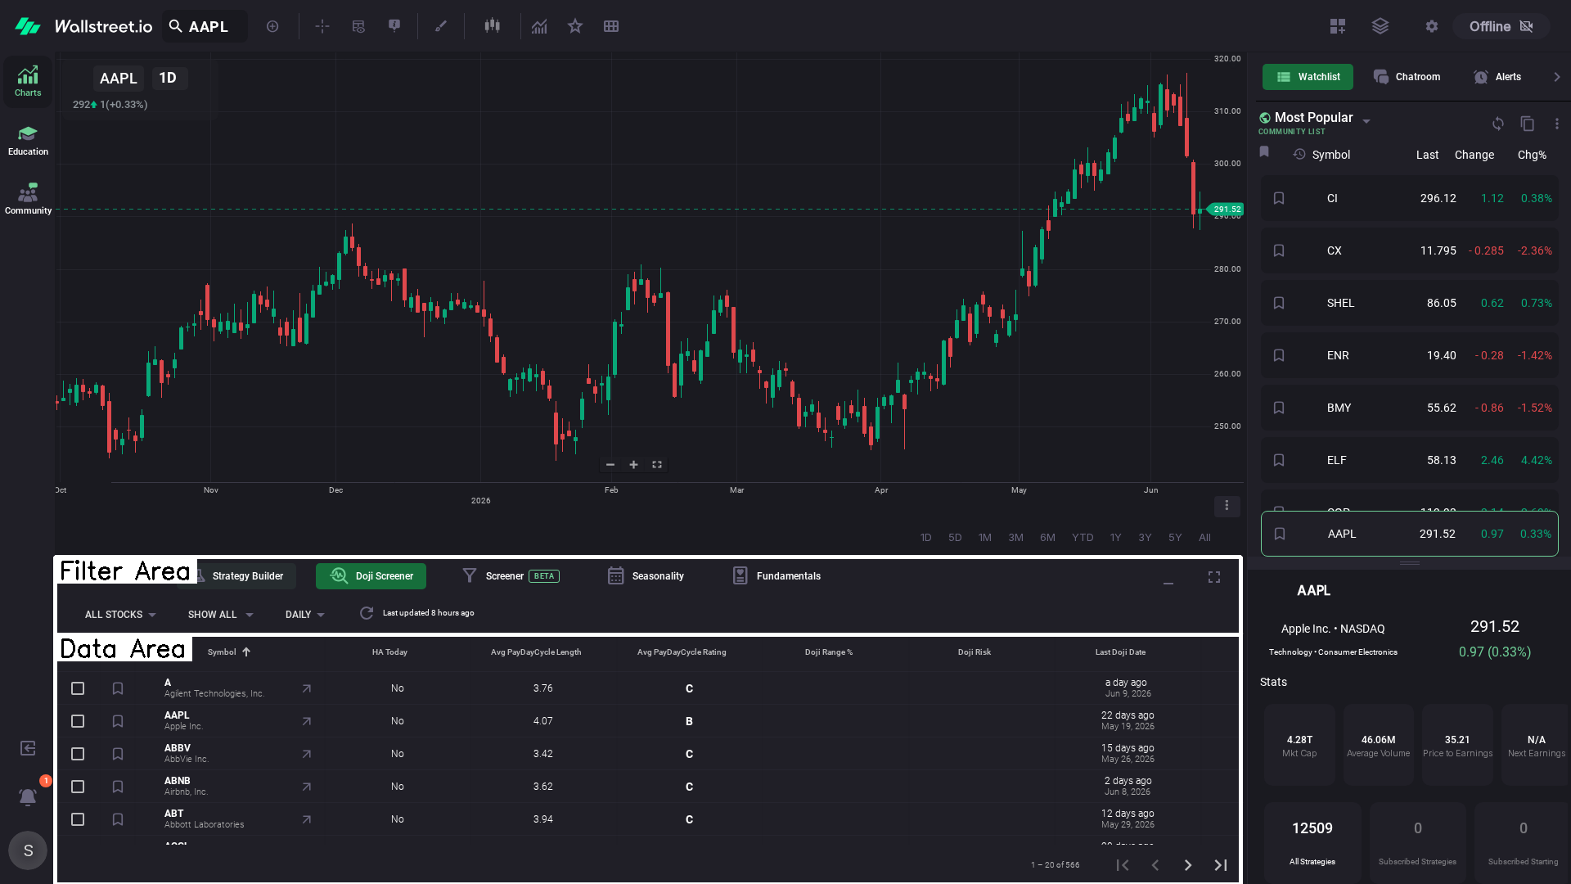Set chart range to 3M
Viewport: 1571px width, 884px height.
pyautogui.click(x=1015, y=538)
